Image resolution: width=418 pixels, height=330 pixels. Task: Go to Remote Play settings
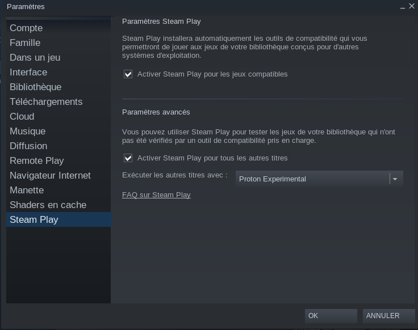[36, 160]
